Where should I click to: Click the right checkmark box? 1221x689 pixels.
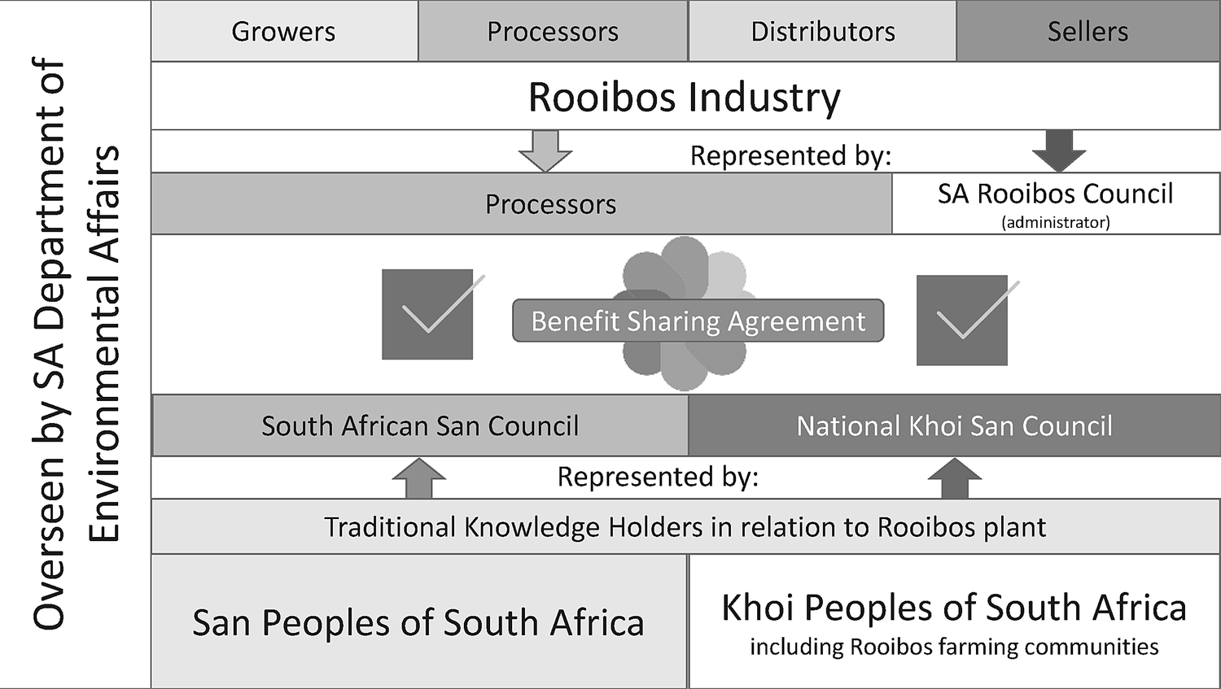[x=962, y=321]
